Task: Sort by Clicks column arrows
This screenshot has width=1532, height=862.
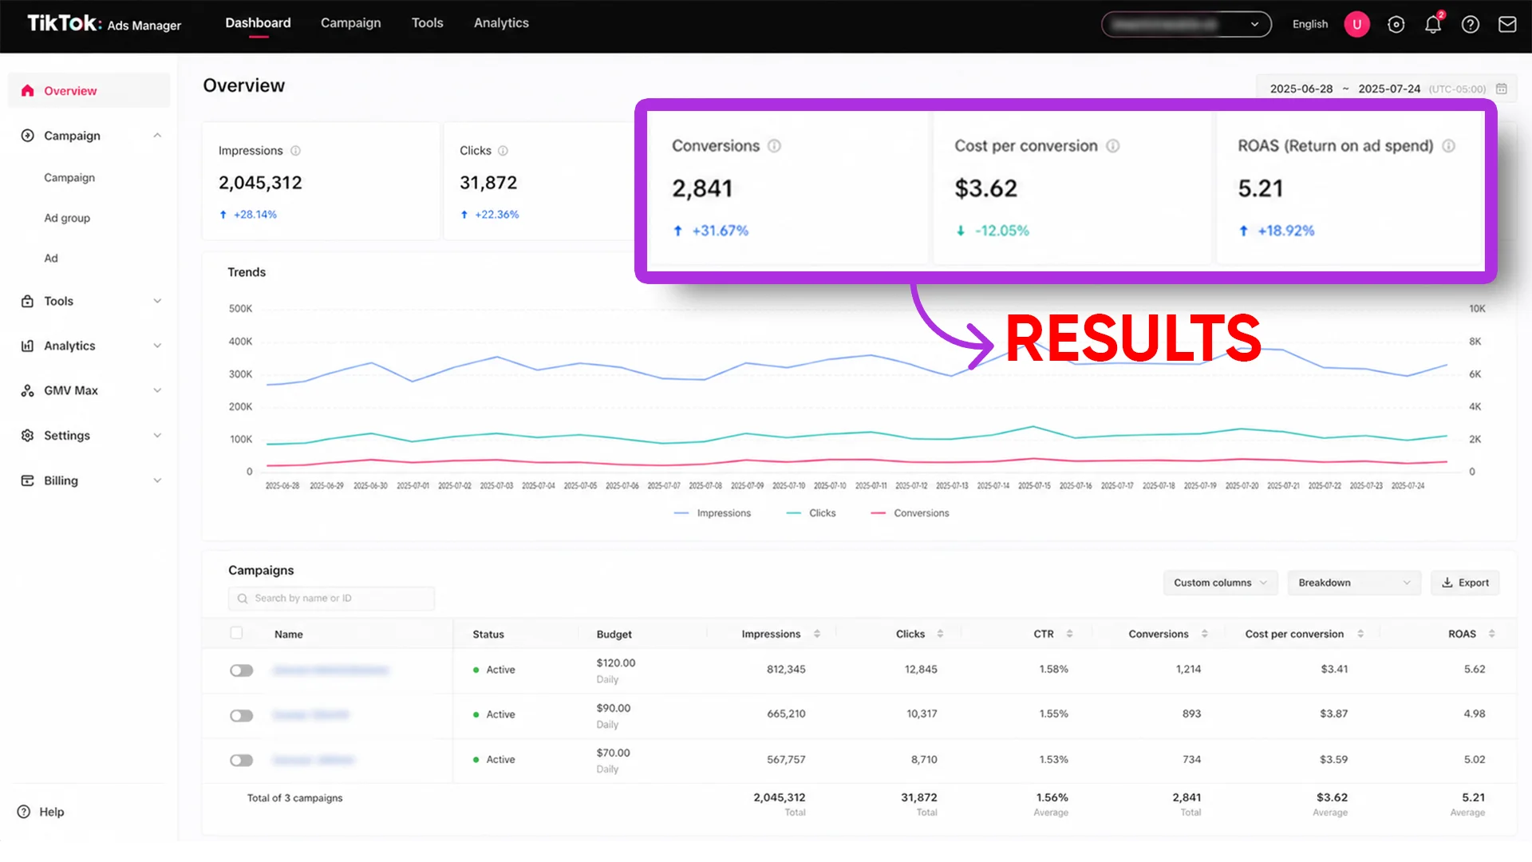Action: pos(940,634)
